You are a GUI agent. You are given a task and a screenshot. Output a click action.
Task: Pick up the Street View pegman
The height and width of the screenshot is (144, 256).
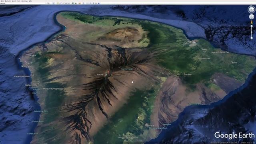click(x=252, y=22)
